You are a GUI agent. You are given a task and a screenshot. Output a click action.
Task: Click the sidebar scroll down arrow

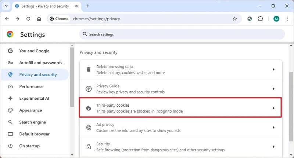coord(72,155)
